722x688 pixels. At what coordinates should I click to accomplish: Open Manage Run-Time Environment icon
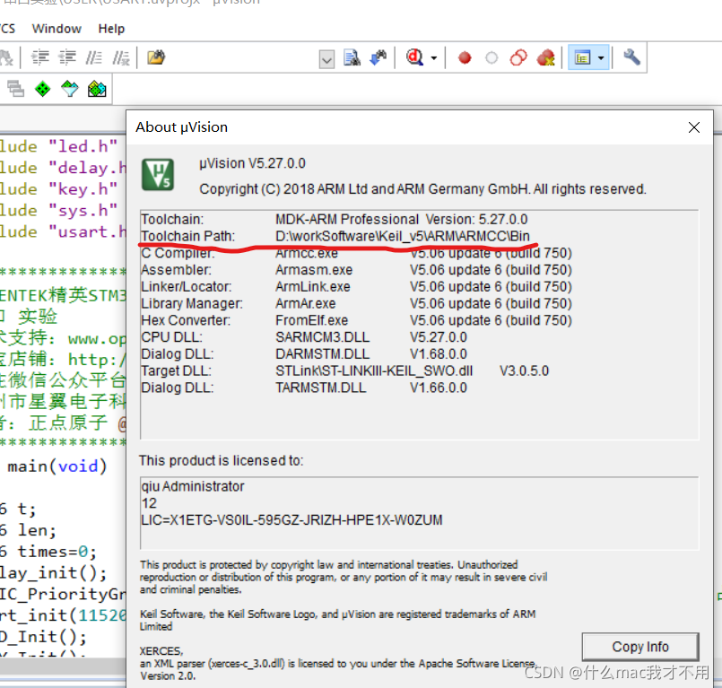point(70,89)
